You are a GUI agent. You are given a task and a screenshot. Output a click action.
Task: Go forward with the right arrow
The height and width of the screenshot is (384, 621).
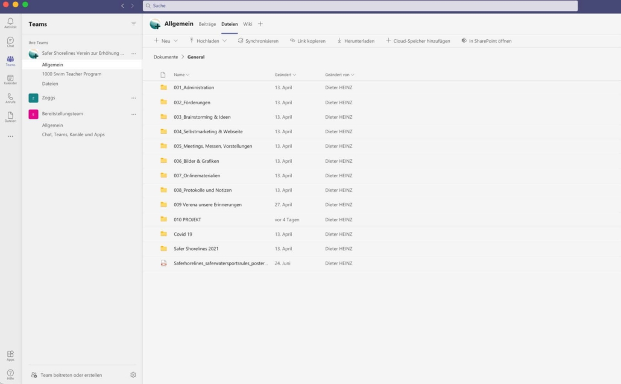(132, 5)
